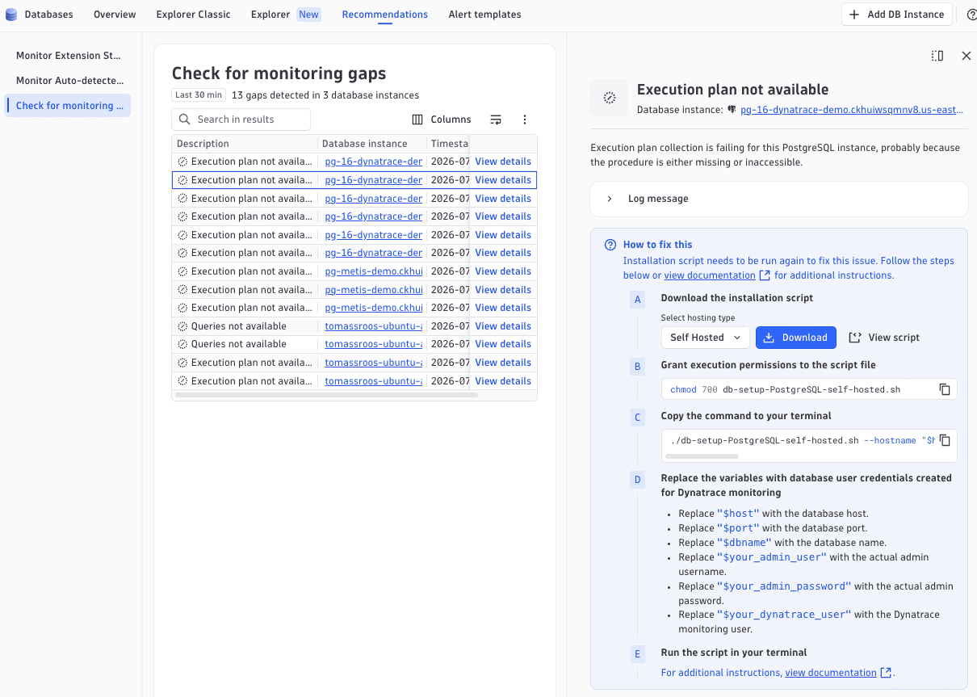
Task: Click the Databases app icon
Action: (11, 15)
